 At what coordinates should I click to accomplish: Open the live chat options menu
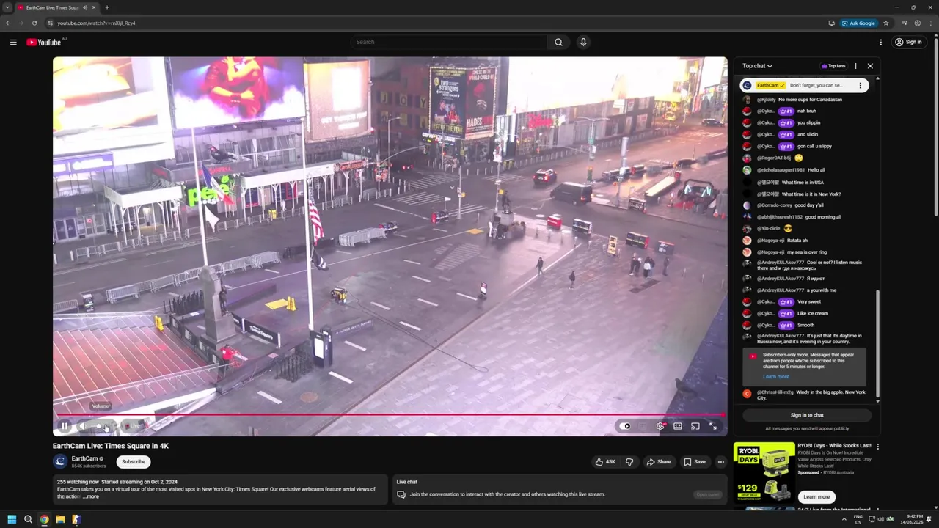coord(855,66)
